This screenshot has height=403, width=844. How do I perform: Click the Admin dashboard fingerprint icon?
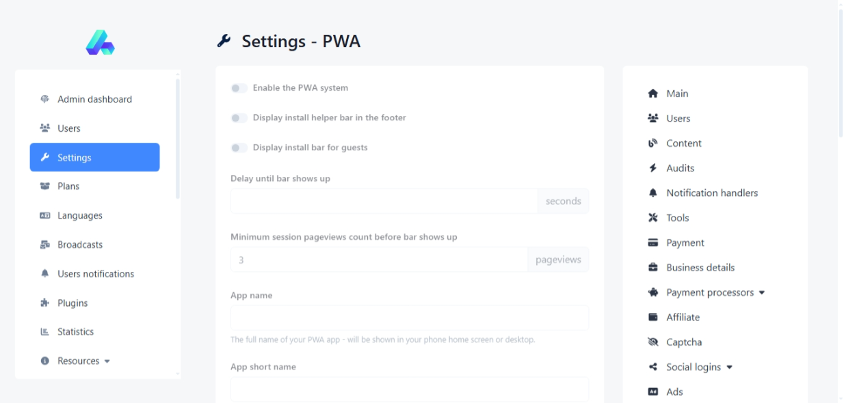pyautogui.click(x=45, y=99)
